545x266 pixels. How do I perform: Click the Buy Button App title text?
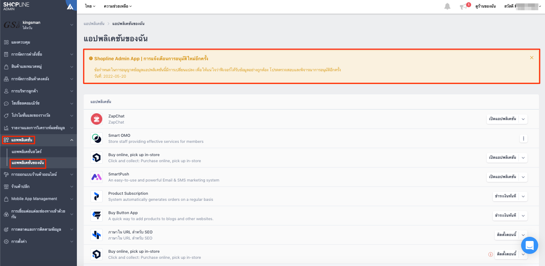[x=123, y=213]
